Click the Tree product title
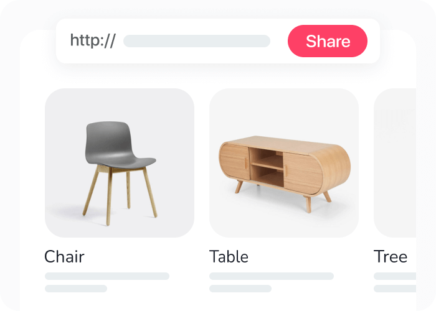Viewport: 436px width, 311px height. tap(391, 256)
